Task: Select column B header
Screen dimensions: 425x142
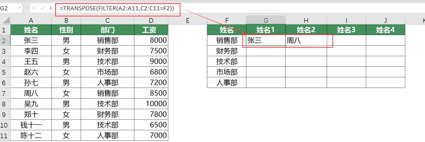Action: (x=66, y=21)
